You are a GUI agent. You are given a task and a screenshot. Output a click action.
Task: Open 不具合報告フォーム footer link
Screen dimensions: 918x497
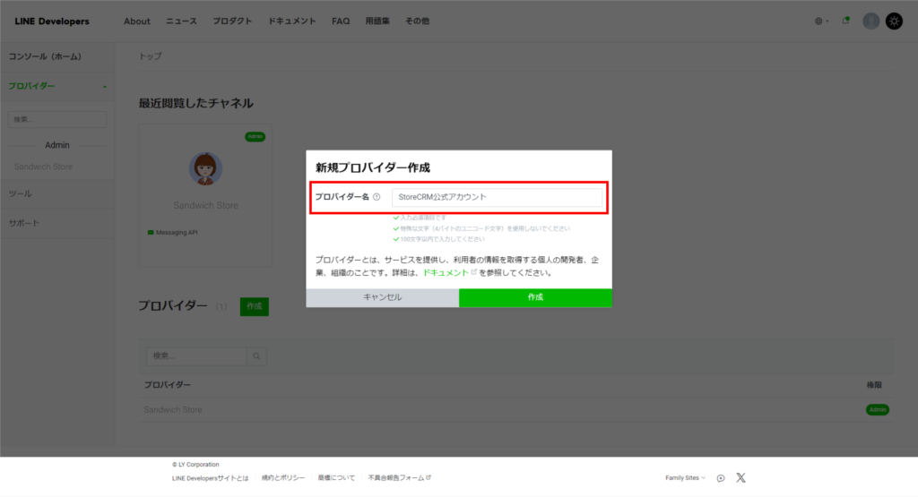(399, 477)
